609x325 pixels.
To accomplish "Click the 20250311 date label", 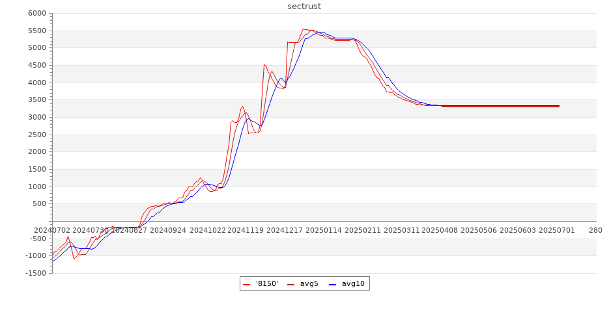I will (402, 230).
